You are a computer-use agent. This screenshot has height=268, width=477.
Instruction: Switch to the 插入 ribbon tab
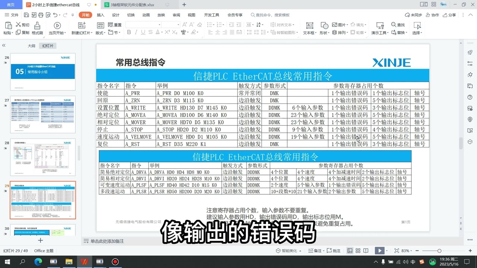tap(100, 15)
